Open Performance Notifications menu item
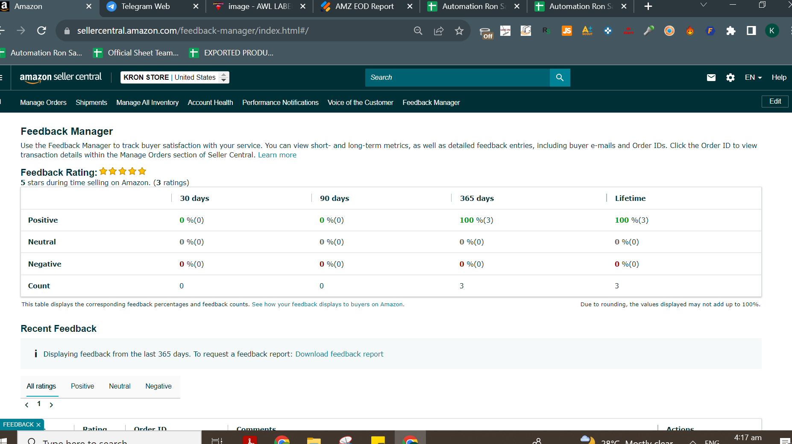The width and height of the screenshot is (792, 444). 280,102
